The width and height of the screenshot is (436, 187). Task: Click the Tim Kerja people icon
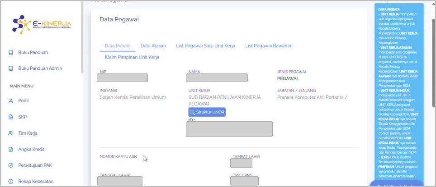tap(11, 133)
